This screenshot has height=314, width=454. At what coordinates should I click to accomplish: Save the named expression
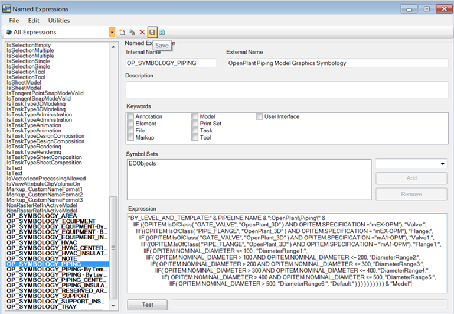pyautogui.click(x=152, y=32)
